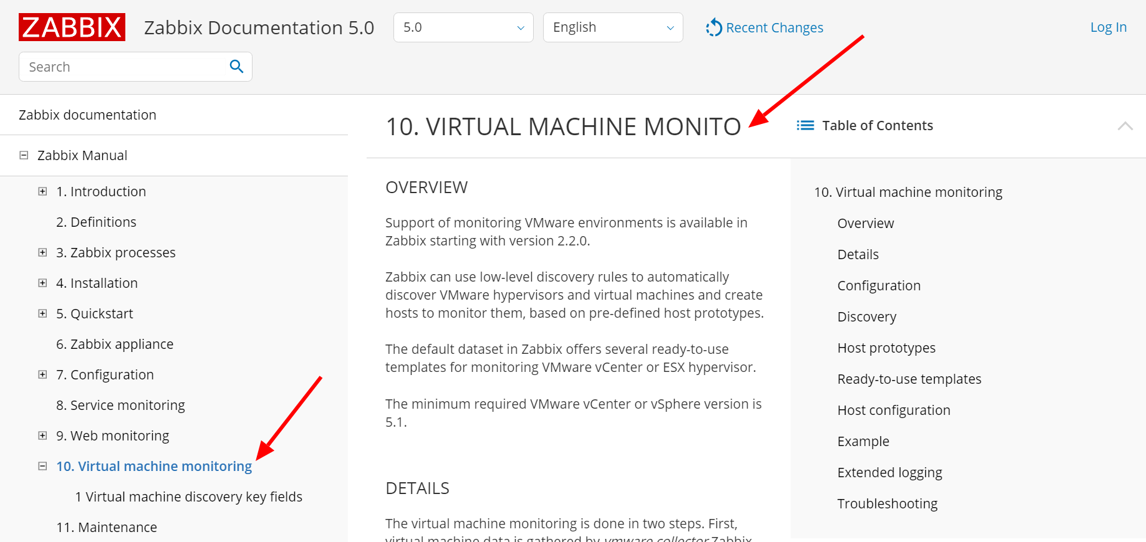
Task: Click the Table of Contents list icon
Action: tap(806, 126)
